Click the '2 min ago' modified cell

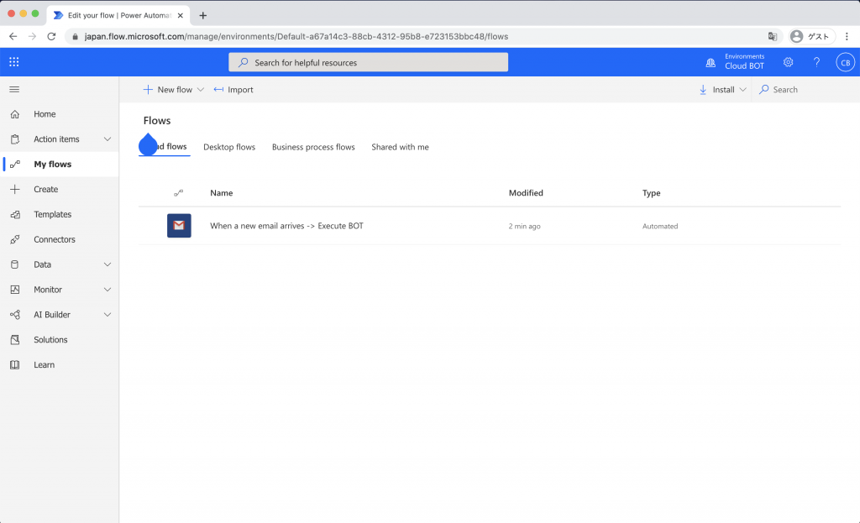click(524, 227)
